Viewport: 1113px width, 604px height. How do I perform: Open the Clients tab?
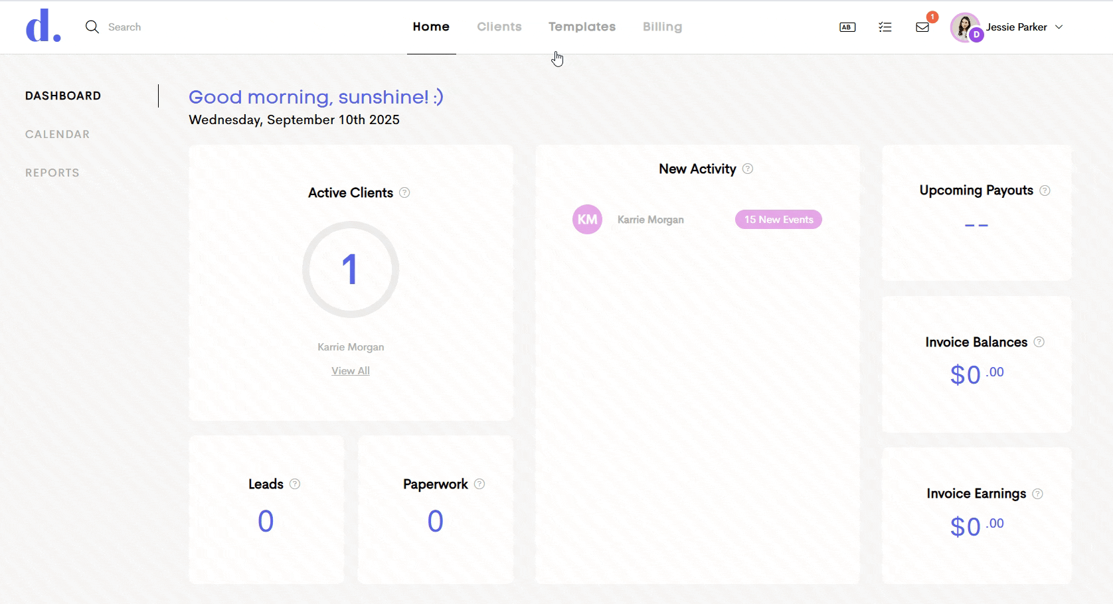pyautogui.click(x=499, y=27)
